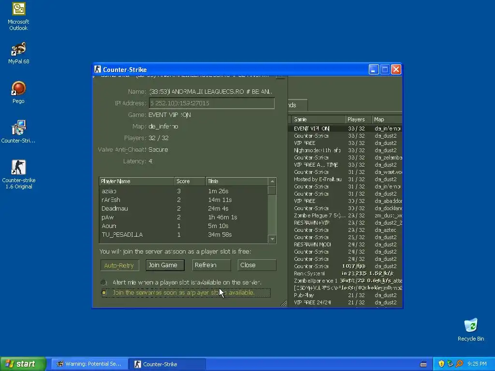Minimize the Counter-Strike window

[x=374, y=70]
